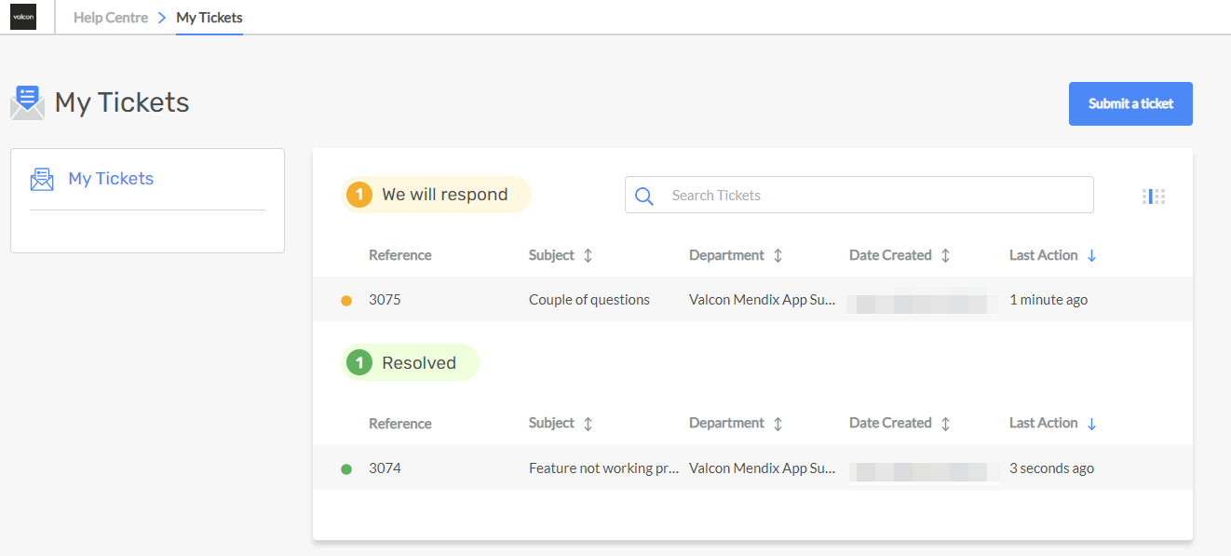This screenshot has height=556, width=1231.
Task: Click the My Tickets envelope icon in sidebar
Action: (42, 179)
